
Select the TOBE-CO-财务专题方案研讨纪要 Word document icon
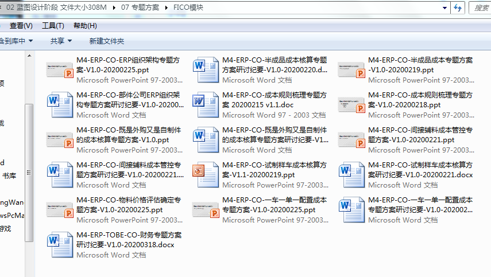(x=60, y=245)
